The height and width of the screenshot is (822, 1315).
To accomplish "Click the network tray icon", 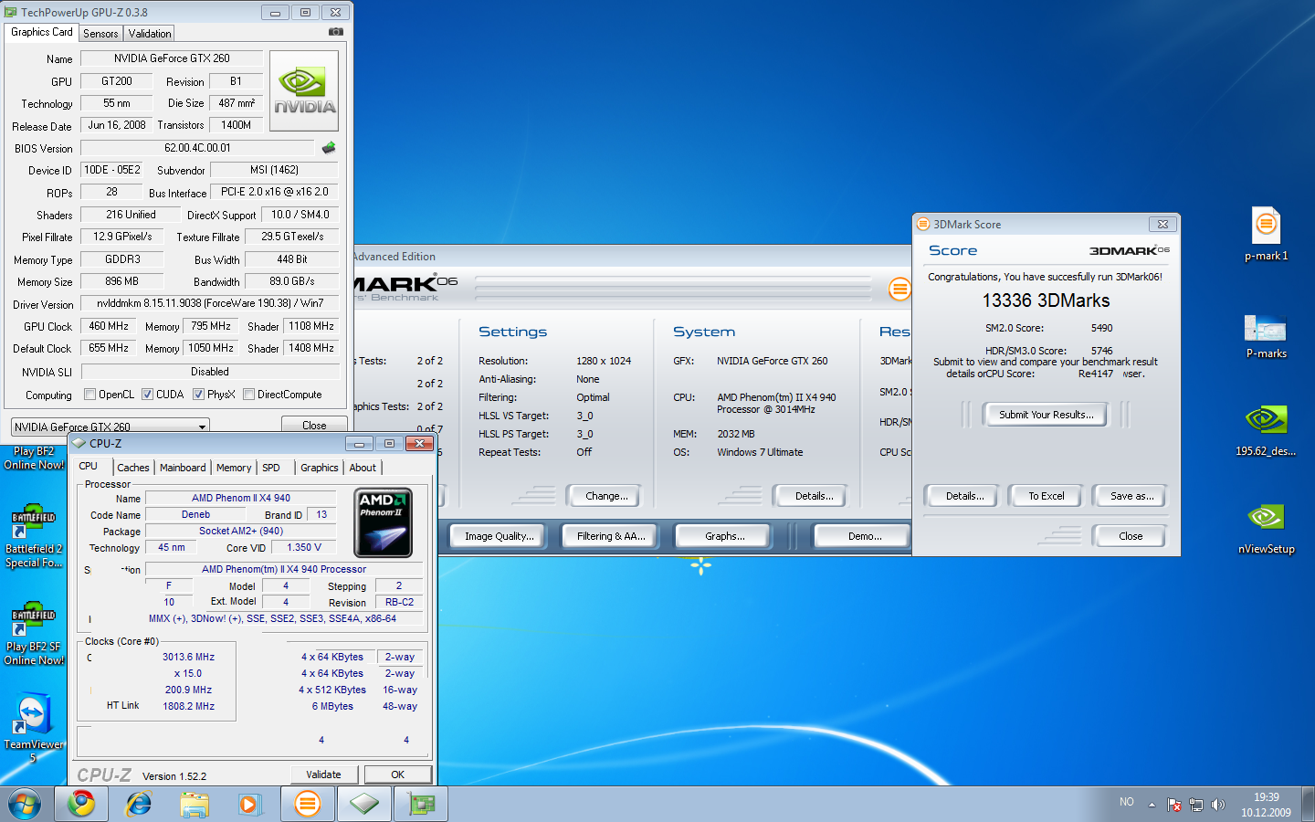I will pos(1196,805).
